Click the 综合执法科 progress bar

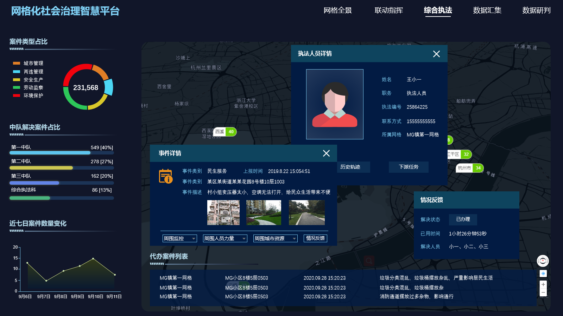tap(62, 198)
